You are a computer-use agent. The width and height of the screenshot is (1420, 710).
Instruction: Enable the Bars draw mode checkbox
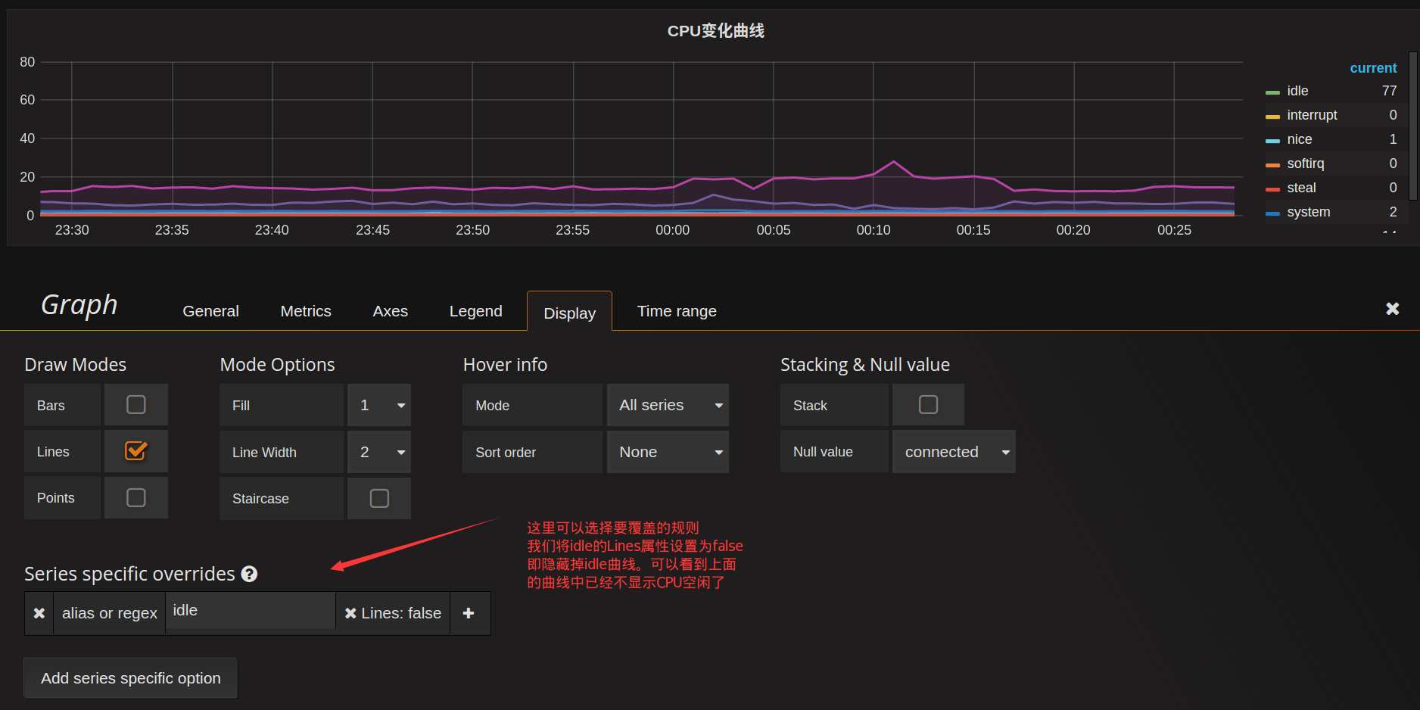tap(136, 405)
